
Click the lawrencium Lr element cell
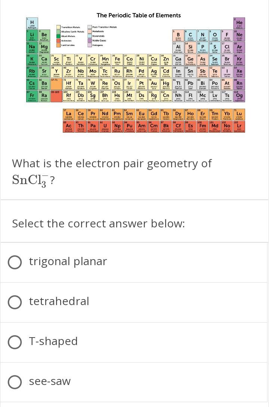pos(239,127)
